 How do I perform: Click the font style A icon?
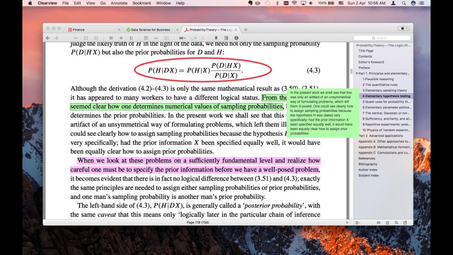[x=203, y=38]
